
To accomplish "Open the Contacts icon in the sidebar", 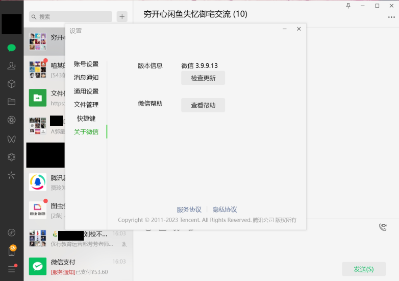I will pos(11,66).
